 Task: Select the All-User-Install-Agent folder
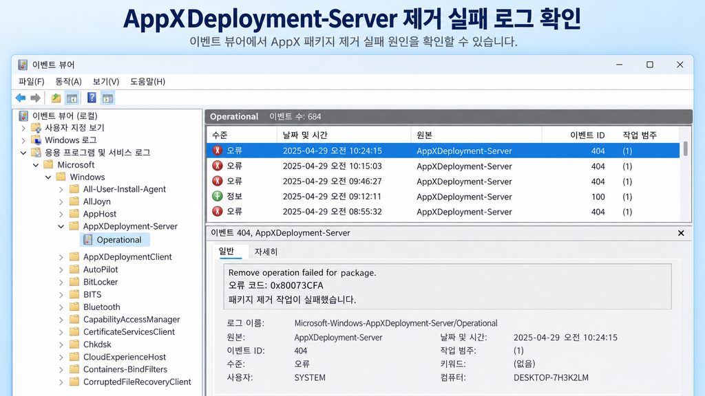click(x=125, y=189)
